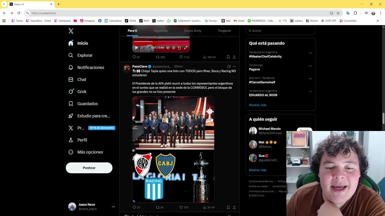This screenshot has height=216, width=385.
Task: Open Guardados bookmarks
Action: (x=83, y=103)
